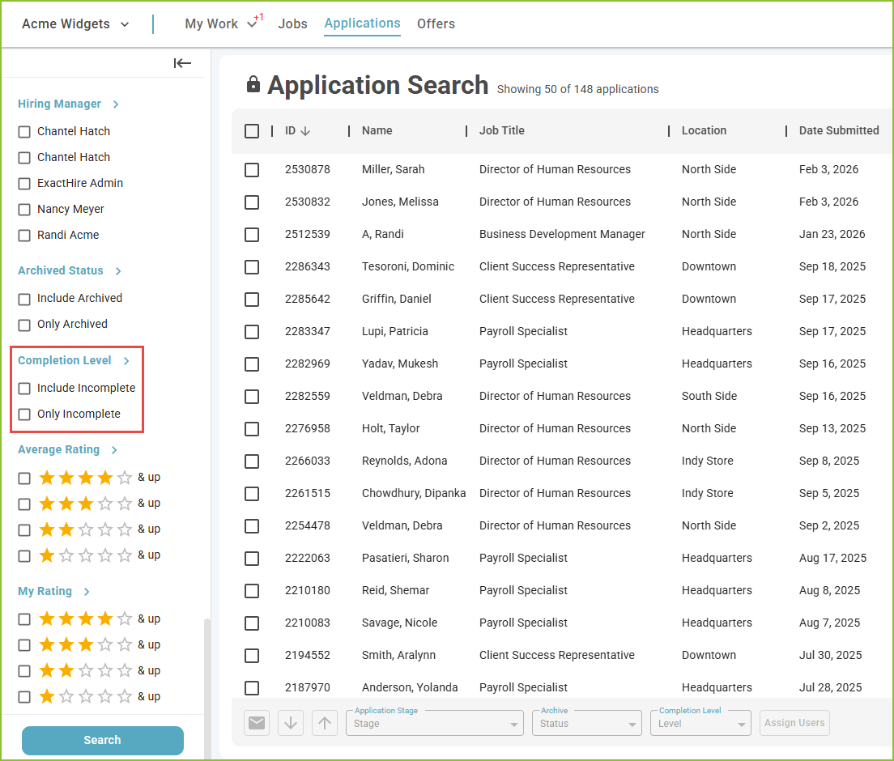Collapse the filter sidebar using the arrow icon
This screenshot has width=894, height=761.
point(182,63)
